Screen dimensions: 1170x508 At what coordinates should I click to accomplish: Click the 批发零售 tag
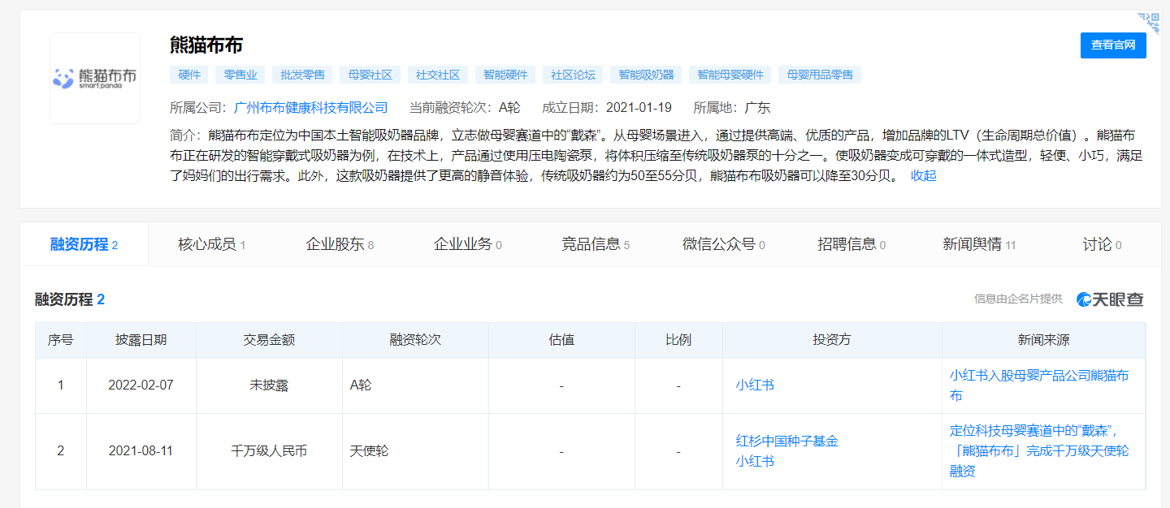coord(302,75)
